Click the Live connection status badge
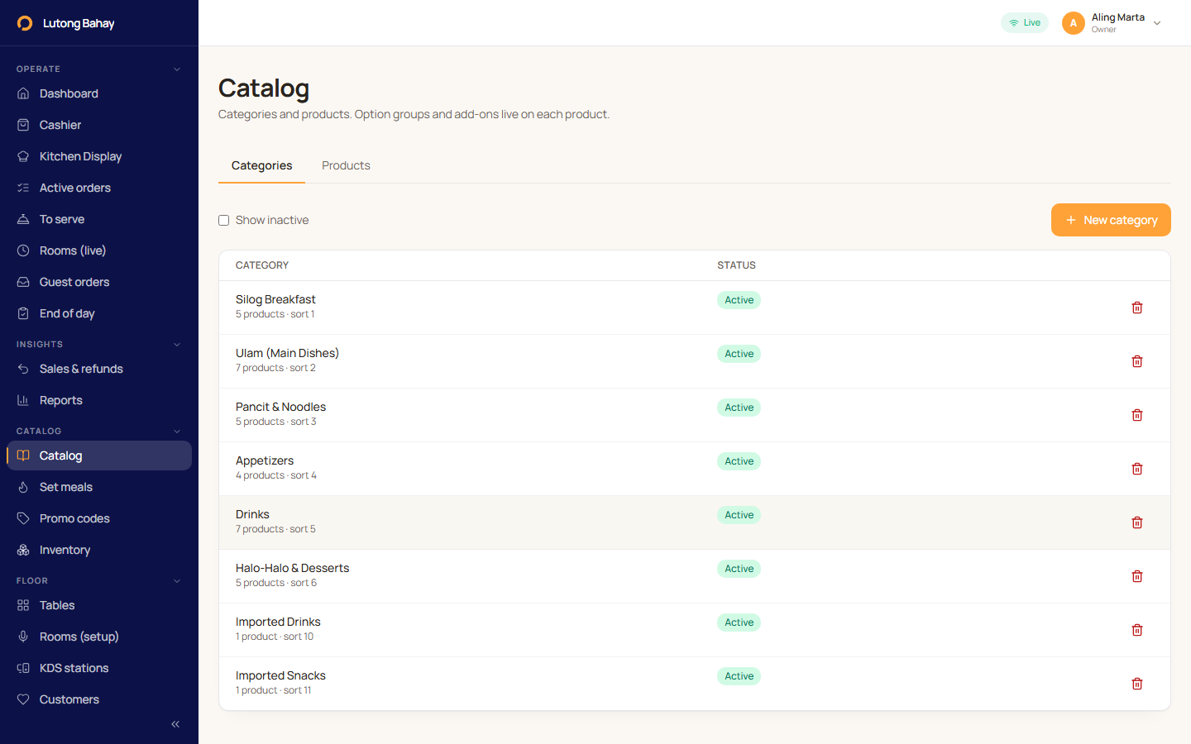 click(x=1025, y=23)
